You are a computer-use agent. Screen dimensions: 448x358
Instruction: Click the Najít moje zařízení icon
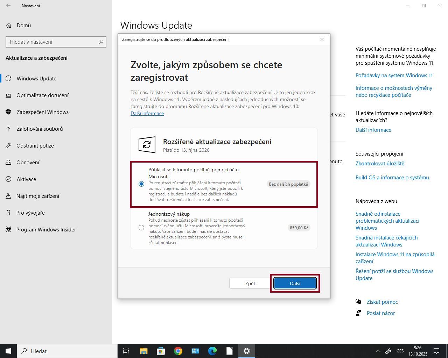point(9,196)
